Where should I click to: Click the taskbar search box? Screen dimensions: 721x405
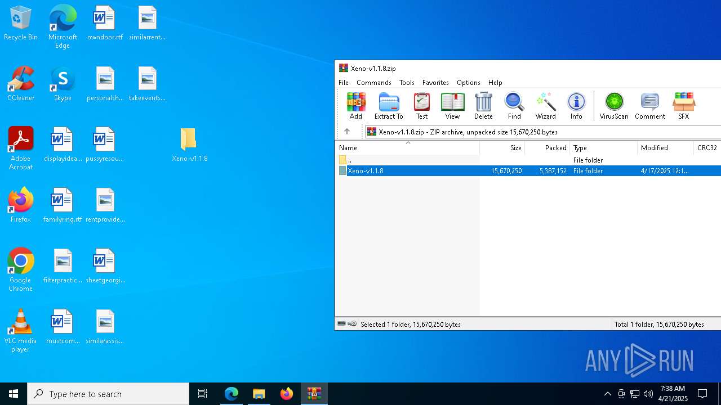click(108, 394)
